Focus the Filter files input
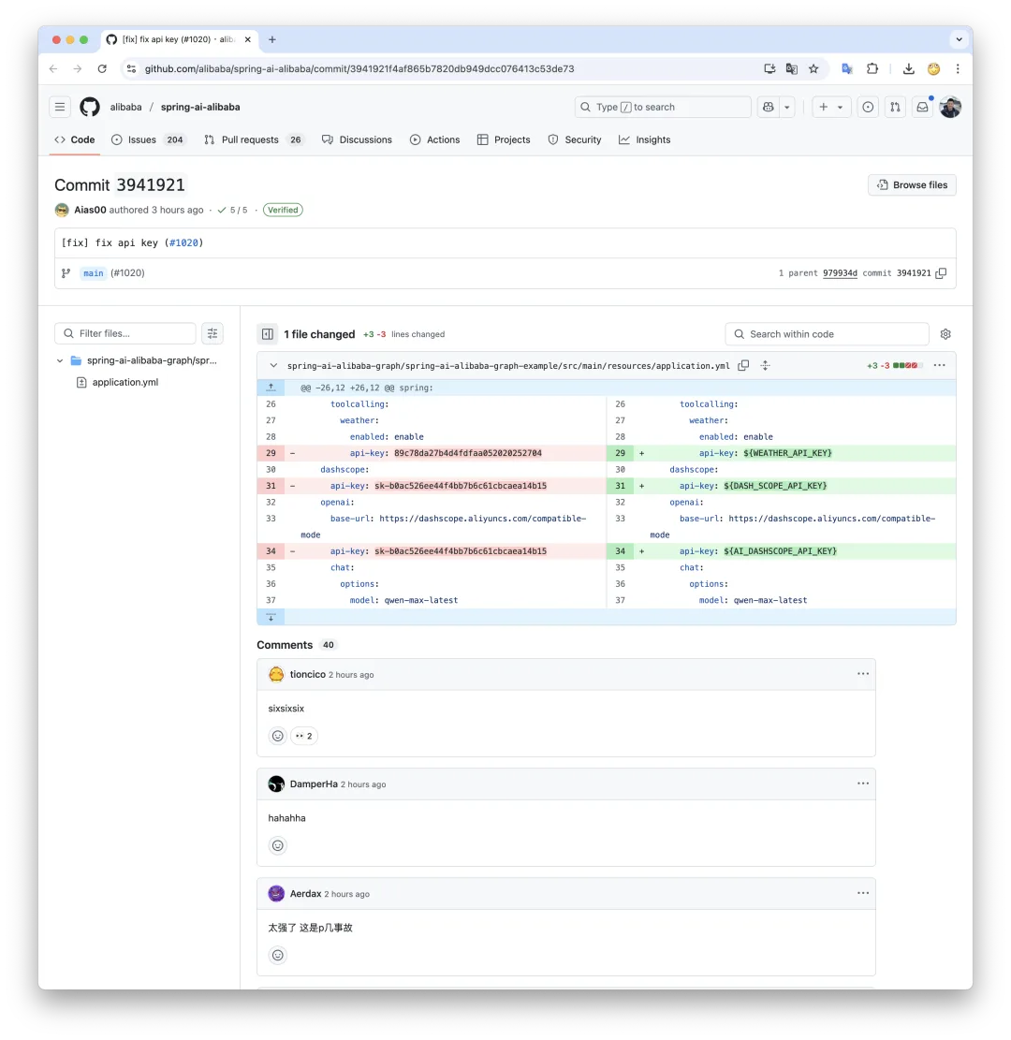 [x=125, y=333]
